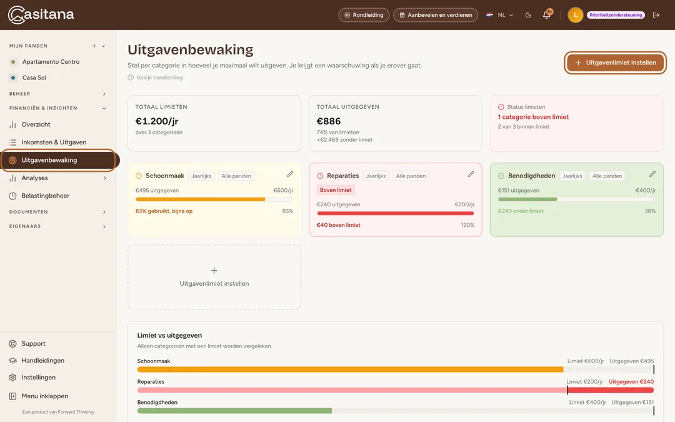This screenshot has height=422, width=675.
Task: Click Prioriteitsondersteuning badge
Action: [616, 15]
